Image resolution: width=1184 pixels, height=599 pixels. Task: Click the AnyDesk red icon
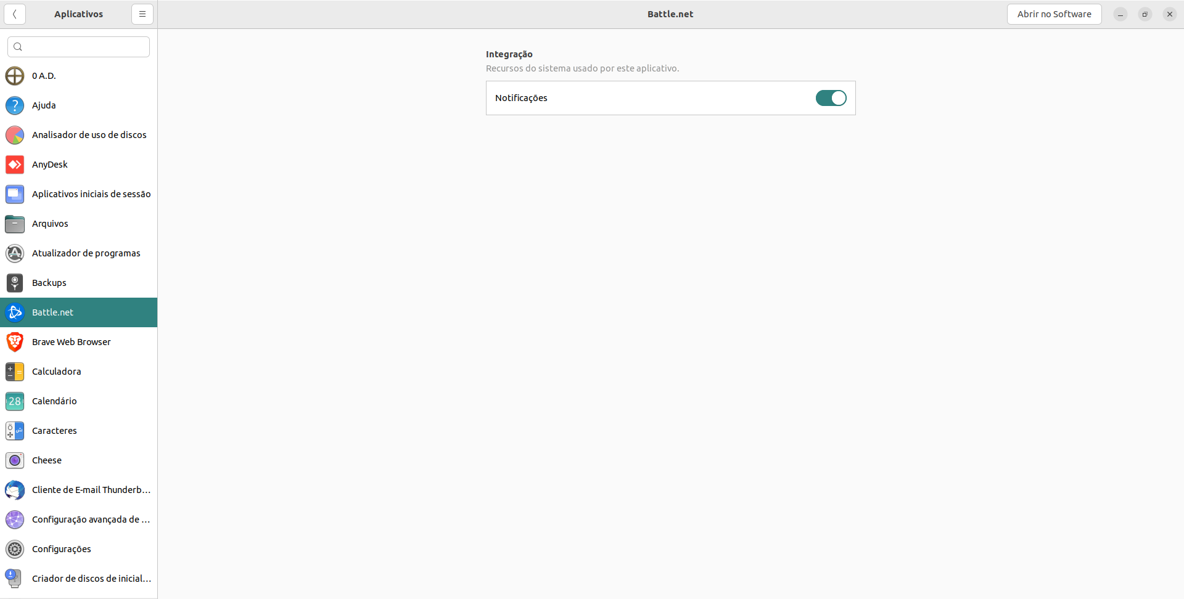[15, 165]
